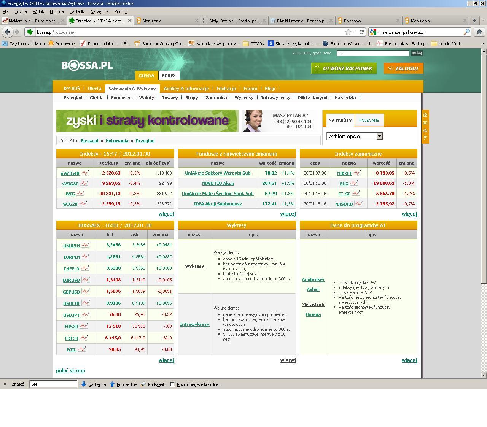Open the CHFPLN chart icon
487x427 pixels.
point(85,268)
